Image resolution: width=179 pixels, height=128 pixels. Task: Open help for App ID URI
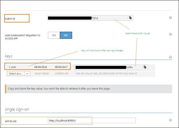[x=170, y=120]
